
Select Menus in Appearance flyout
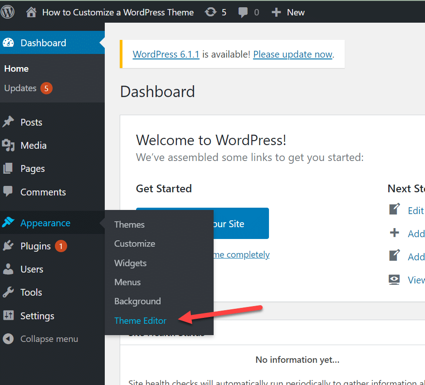(127, 283)
